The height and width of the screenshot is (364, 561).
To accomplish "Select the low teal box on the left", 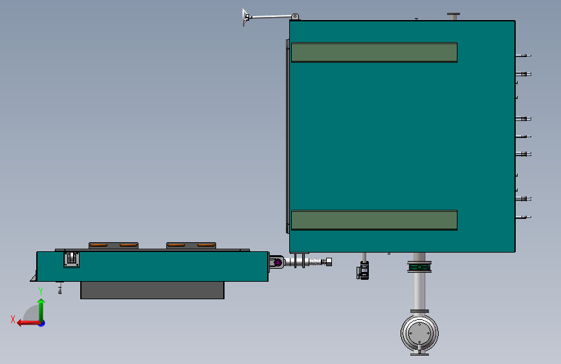I will click(153, 266).
